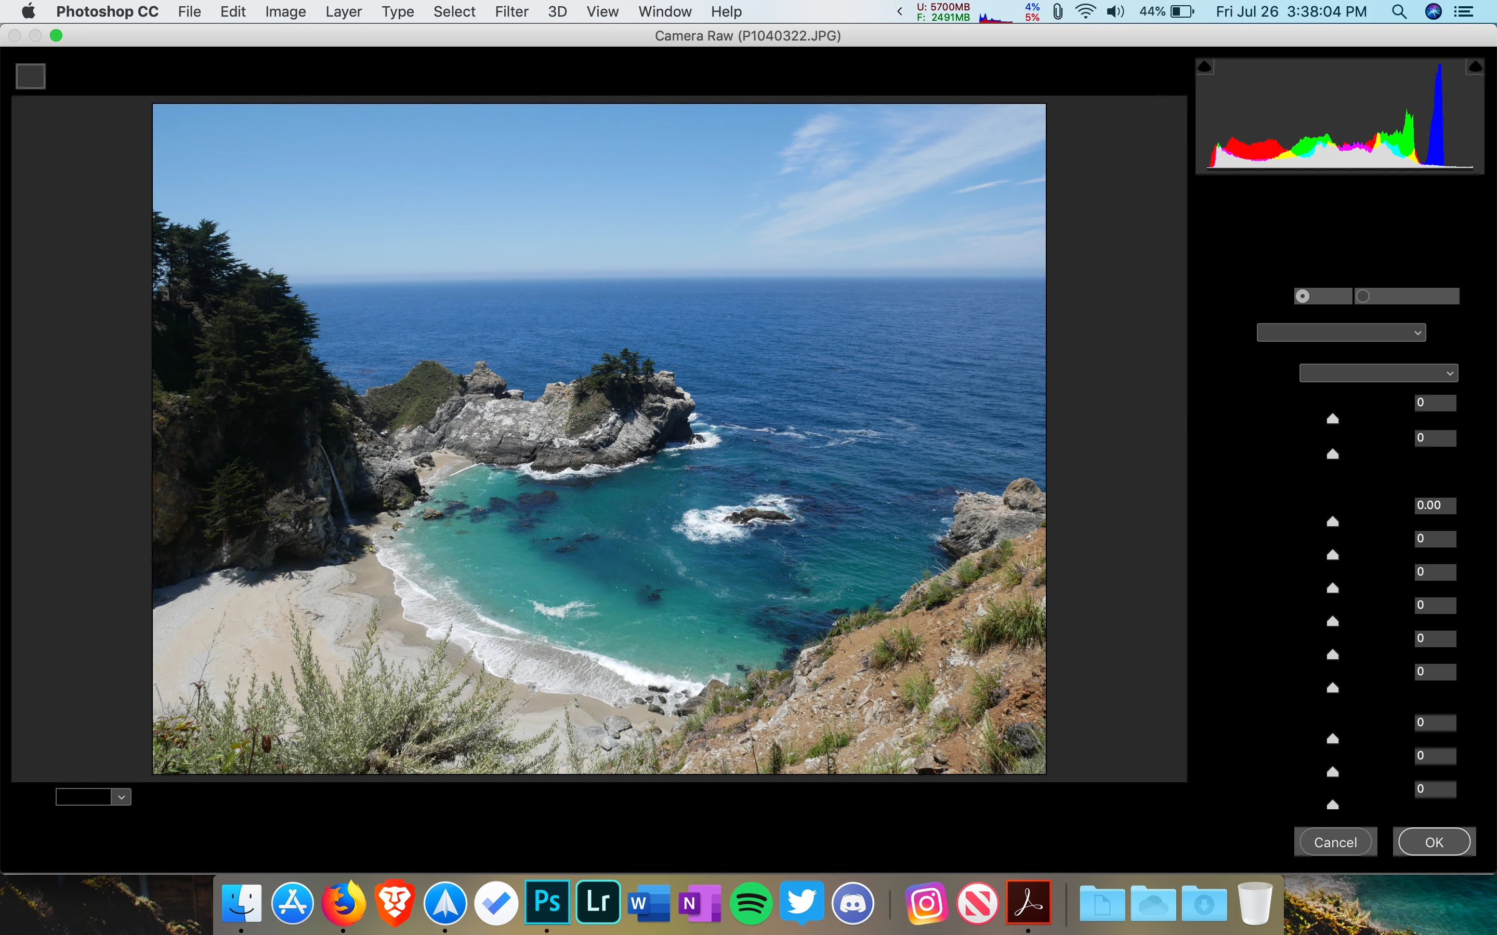Select the currently checked treatment radio button
This screenshot has height=935, width=1497.
point(1303,296)
